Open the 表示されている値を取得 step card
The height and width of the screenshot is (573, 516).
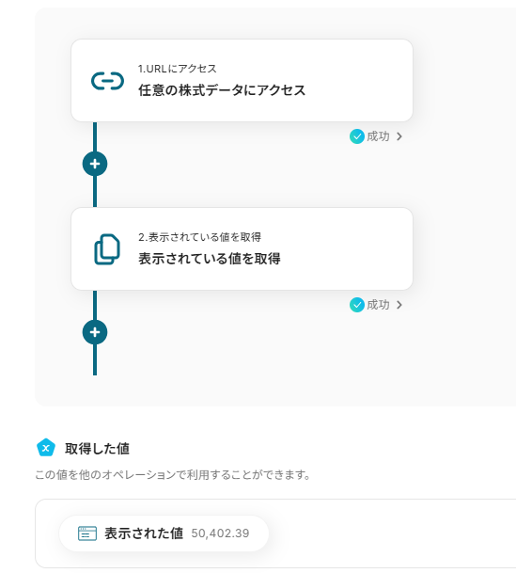click(x=242, y=248)
